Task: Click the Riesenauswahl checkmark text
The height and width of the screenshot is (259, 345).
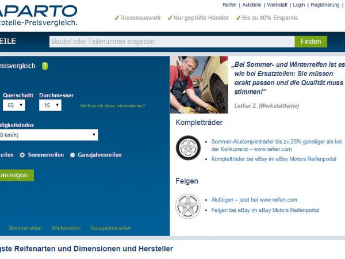Action: pyautogui.click(x=137, y=18)
